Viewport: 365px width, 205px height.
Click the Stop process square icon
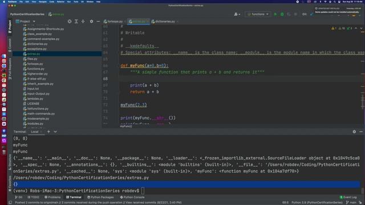[295, 14]
